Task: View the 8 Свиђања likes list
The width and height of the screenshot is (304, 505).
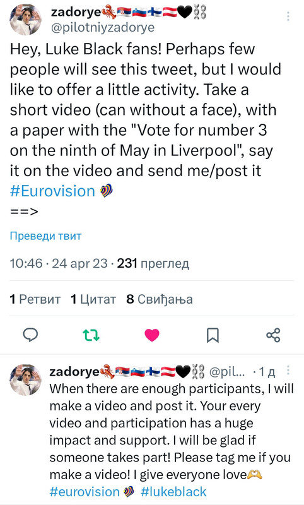Action: click(x=160, y=299)
